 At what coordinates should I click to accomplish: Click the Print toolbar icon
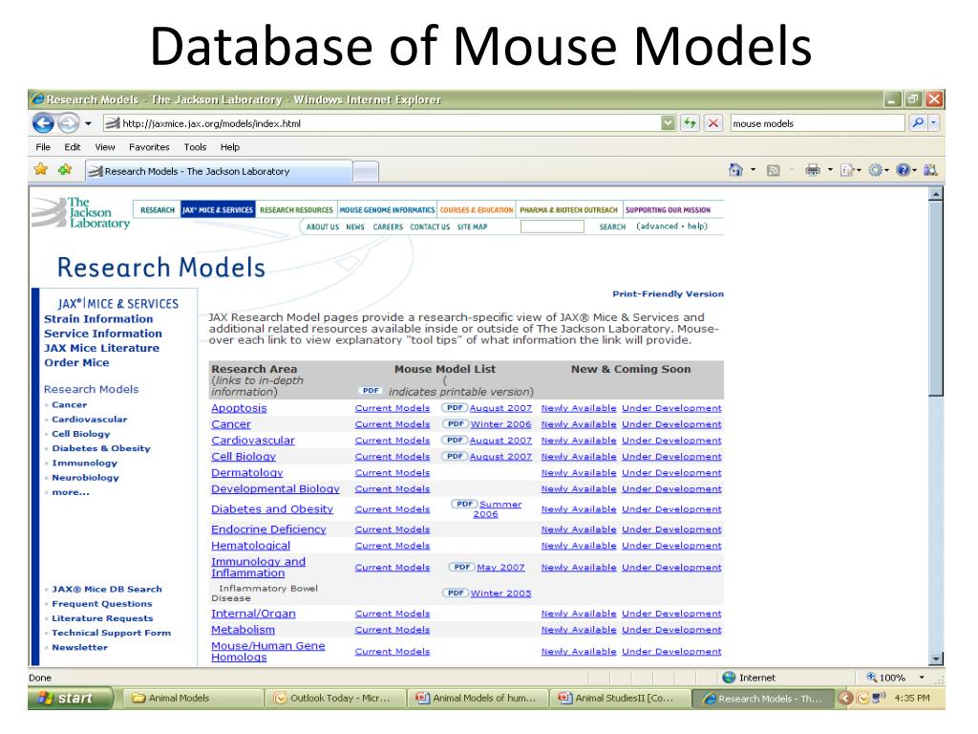812,171
